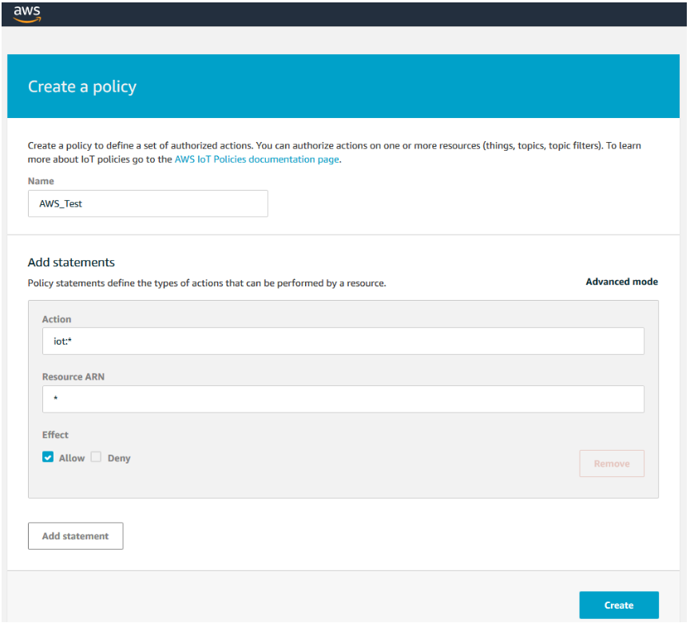The image size is (690, 623).
Task: Click the Action field label
Action: (57, 319)
